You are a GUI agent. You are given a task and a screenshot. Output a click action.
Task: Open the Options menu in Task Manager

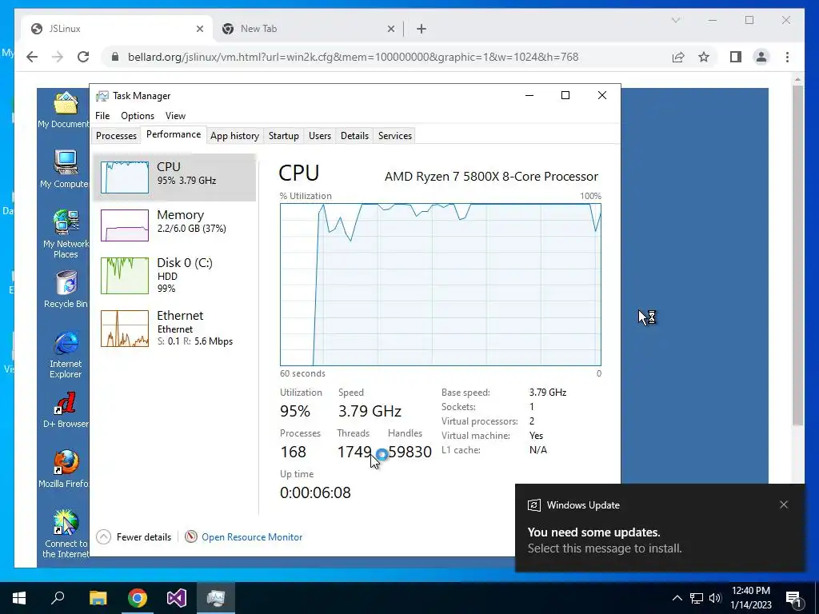tap(138, 116)
